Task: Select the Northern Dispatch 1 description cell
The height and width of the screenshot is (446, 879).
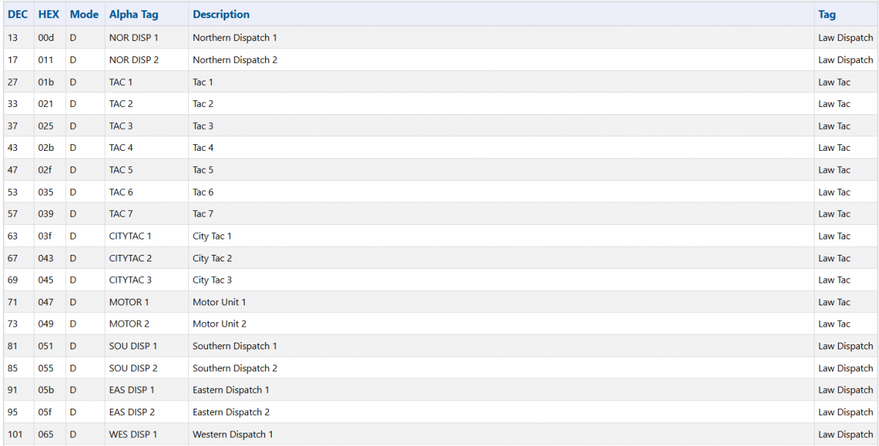Action: (x=501, y=37)
